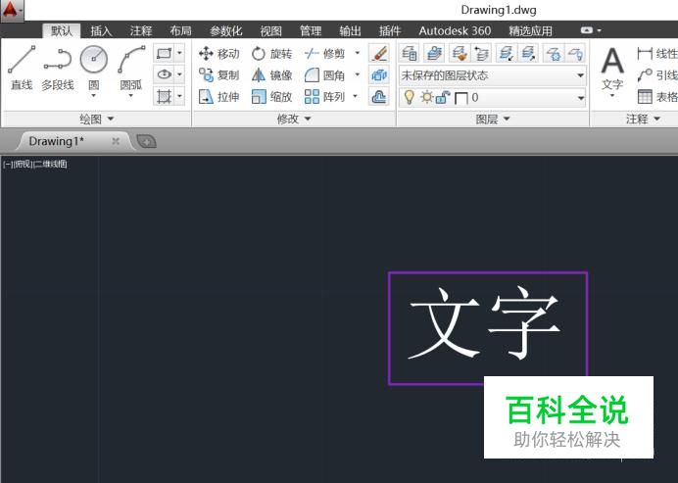678x483 pixels.
Task: Switch to the 注释 ribbon tab
Action: pyautogui.click(x=141, y=30)
